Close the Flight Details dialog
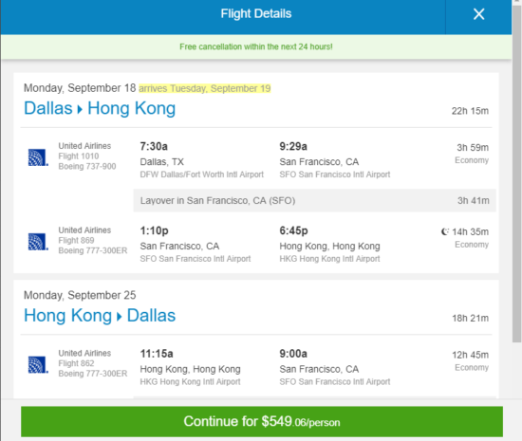This screenshot has width=522, height=441. click(478, 14)
